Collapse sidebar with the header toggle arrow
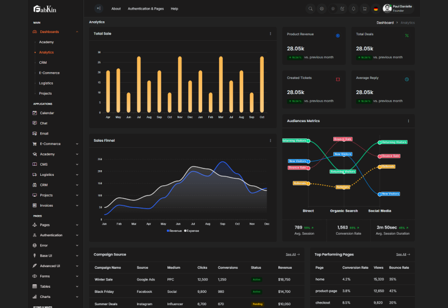Screen dimensions: 448x308 coord(99,8)
